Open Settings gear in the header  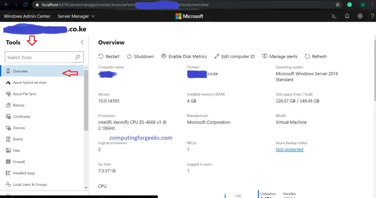(x=360, y=16)
